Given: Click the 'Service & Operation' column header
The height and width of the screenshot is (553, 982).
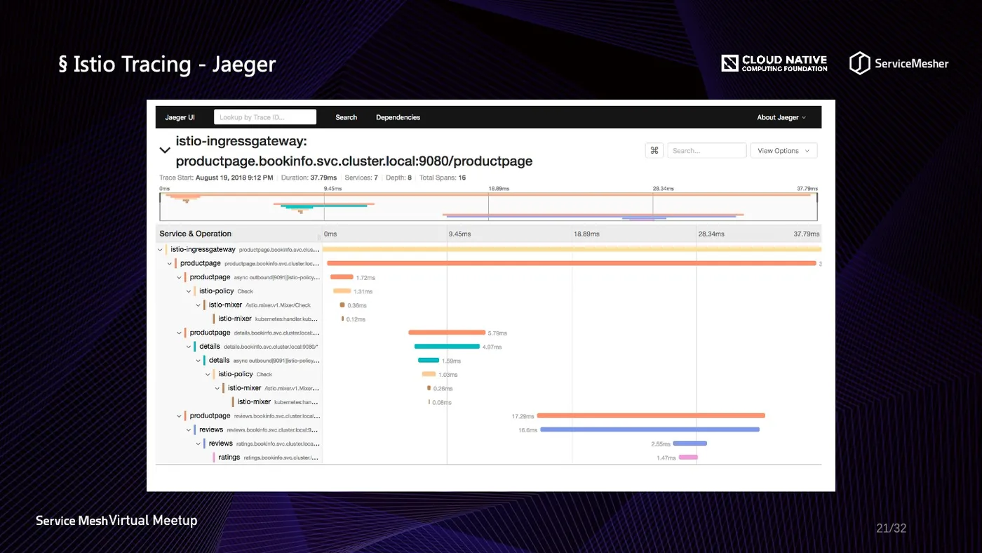Looking at the screenshot, I should (195, 234).
